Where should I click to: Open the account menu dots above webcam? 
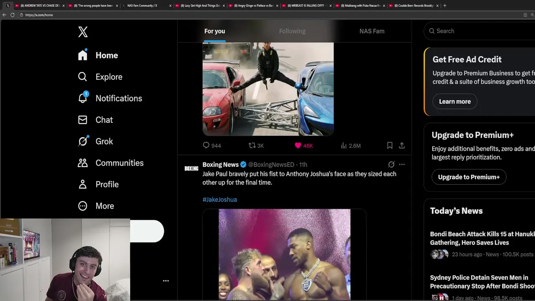166,281
